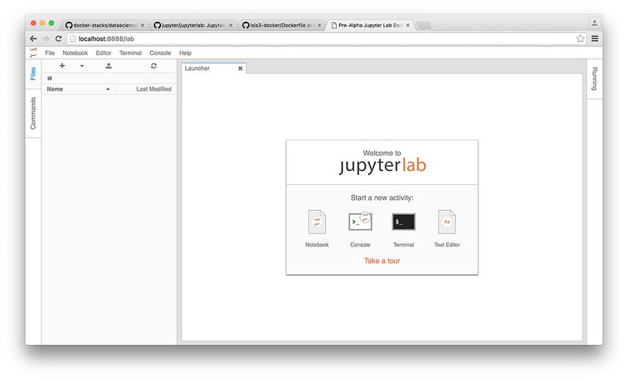The image size is (628, 381).
Task: Open Chrome hamburger menu
Action: click(x=595, y=38)
